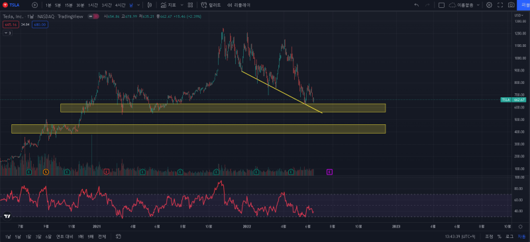Add a comparison symbol with plus icon
The image size is (530, 242).
point(35,5)
